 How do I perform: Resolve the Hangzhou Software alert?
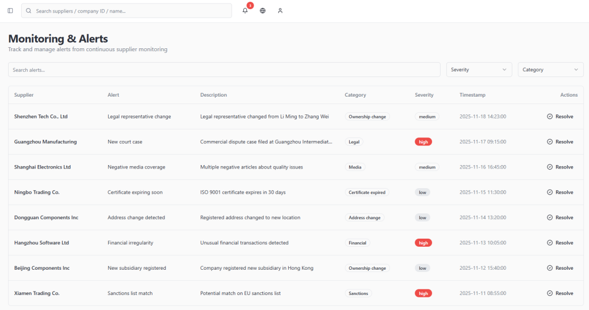click(560, 243)
